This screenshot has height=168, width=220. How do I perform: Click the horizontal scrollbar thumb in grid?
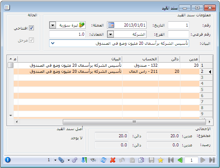tap(134, 122)
